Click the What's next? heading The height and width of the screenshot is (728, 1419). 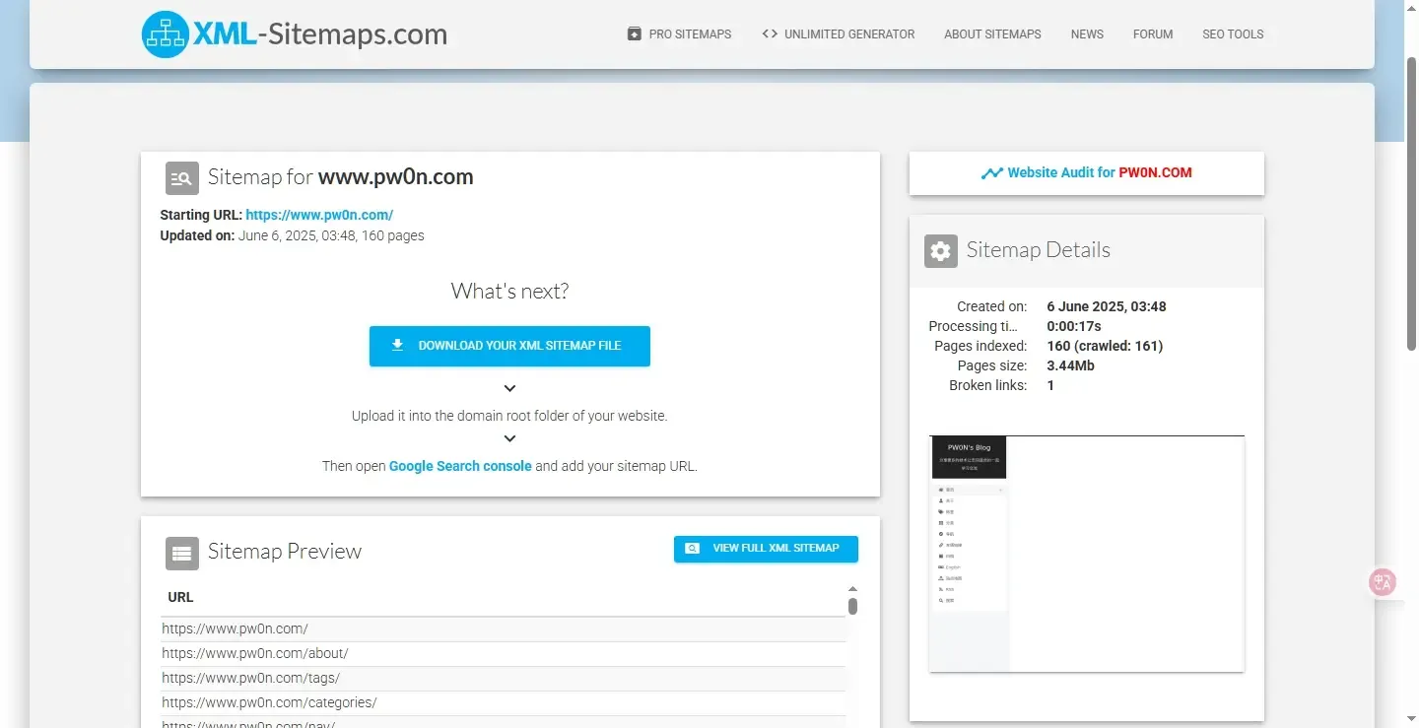[509, 291]
